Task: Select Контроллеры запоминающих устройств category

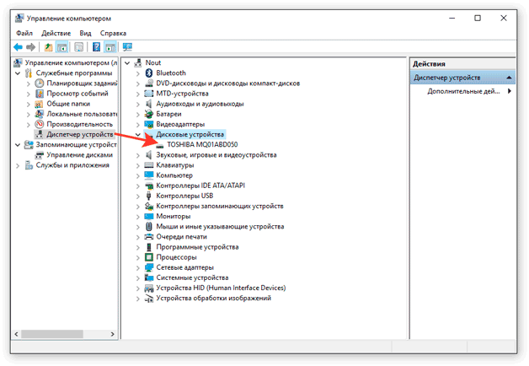Action: point(220,206)
